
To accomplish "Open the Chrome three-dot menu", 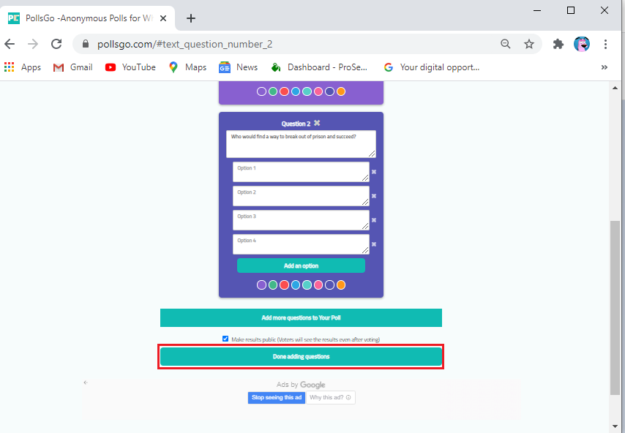I will click(x=606, y=44).
